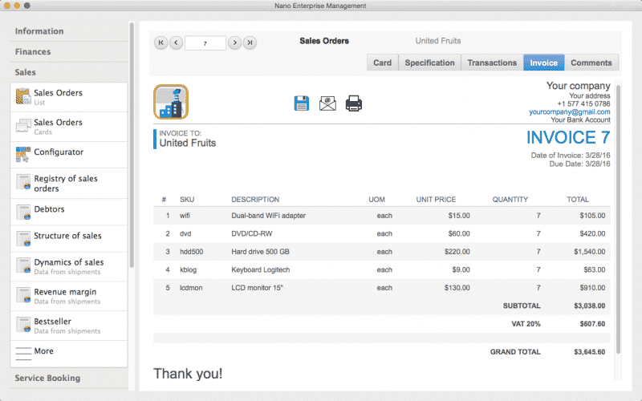The height and width of the screenshot is (401, 642).
Task: Click the record number input field
Action: tap(205, 43)
